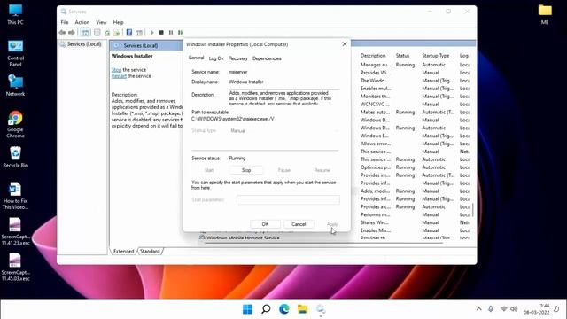The image size is (567, 319).
Task: Close the Windows Installer Properties dialog
Action: pyautogui.click(x=345, y=44)
